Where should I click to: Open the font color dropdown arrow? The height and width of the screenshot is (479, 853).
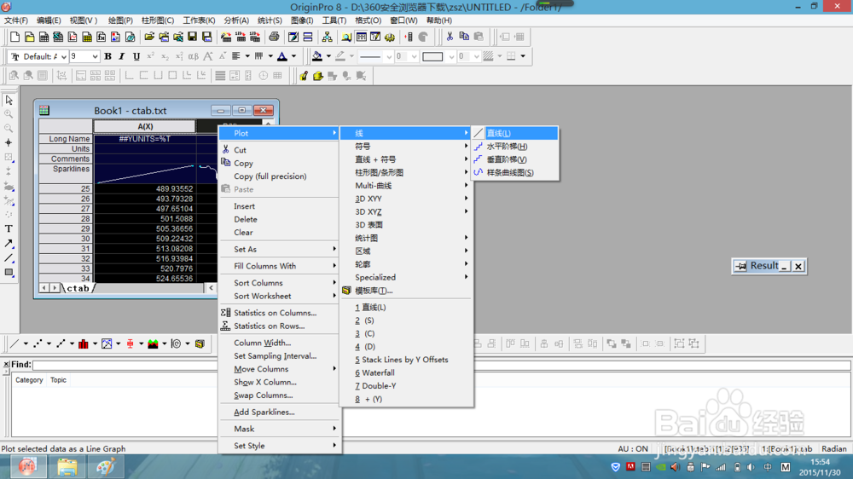(293, 56)
